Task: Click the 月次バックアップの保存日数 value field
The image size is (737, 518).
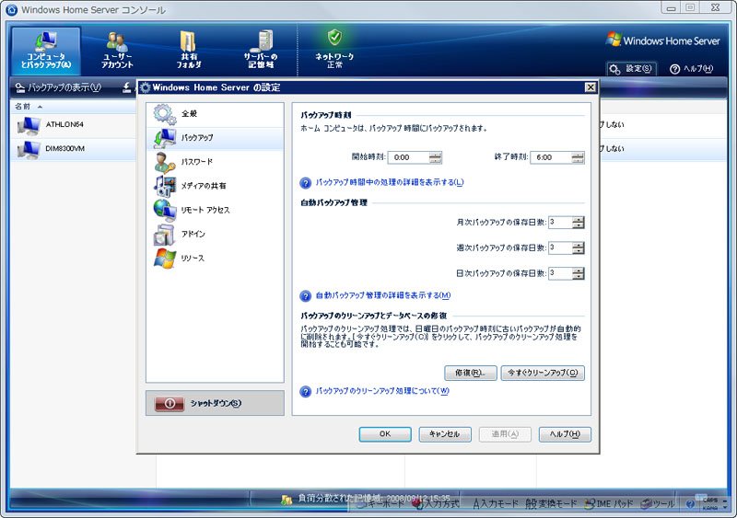Action: (560, 222)
